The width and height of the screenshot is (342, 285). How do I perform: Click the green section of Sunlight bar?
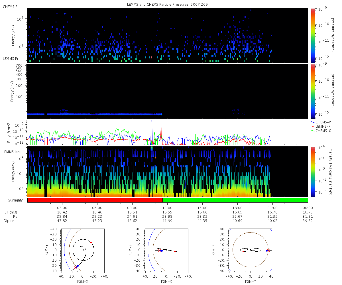235,200
